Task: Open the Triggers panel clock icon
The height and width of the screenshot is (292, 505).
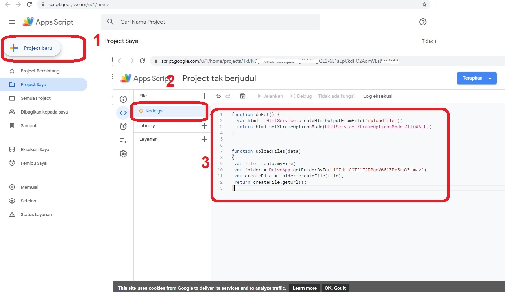Action: (123, 126)
